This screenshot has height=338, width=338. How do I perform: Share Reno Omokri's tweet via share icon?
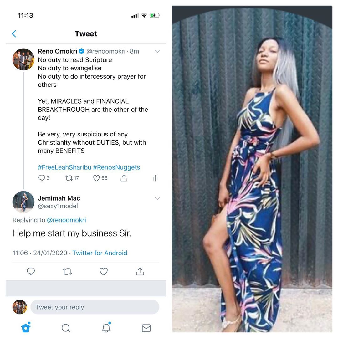click(x=124, y=178)
